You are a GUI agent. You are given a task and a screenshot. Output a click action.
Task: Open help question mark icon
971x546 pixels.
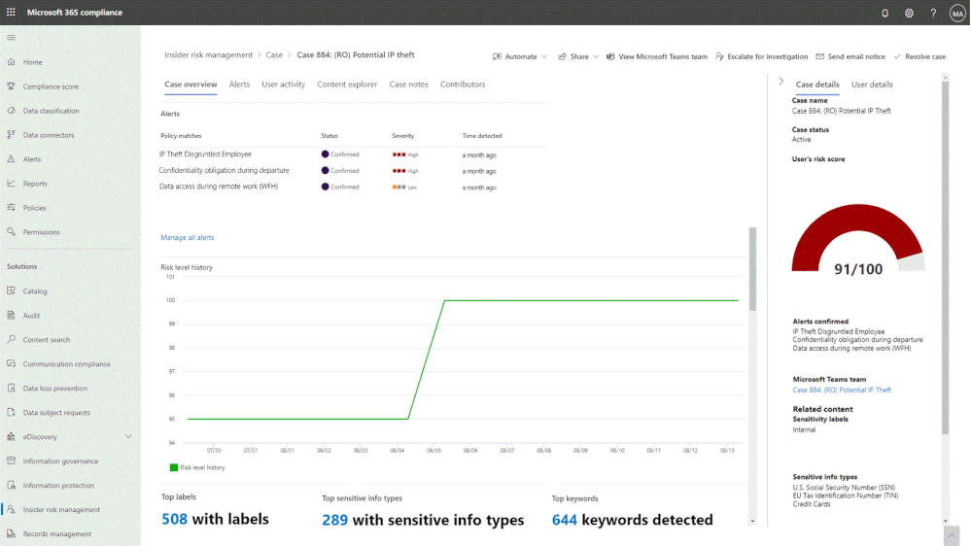coord(933,13)
